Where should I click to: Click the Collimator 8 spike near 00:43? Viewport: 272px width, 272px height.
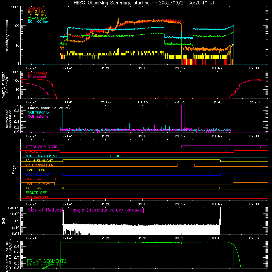tap(63, 119)
